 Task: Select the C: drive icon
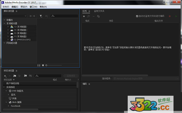pos(12,27)
